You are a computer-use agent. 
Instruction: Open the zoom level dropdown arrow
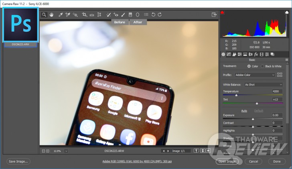click(66, 151)
